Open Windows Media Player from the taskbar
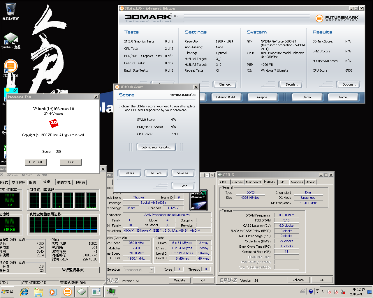373x298 pixels. click(52, 292)
